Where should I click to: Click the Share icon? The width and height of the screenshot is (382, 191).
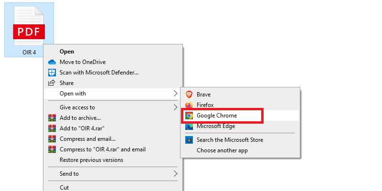(x=52, y=83)
